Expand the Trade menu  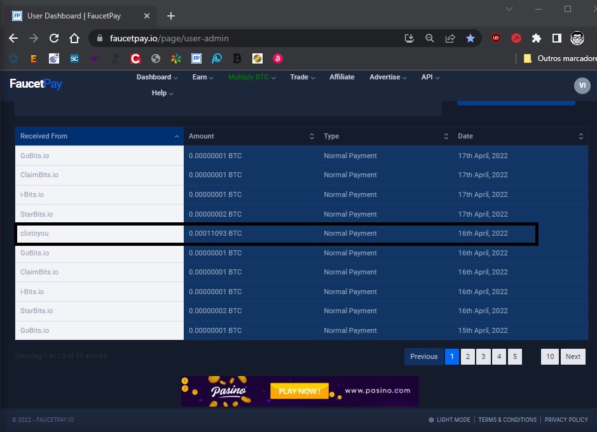click(302, 78)
